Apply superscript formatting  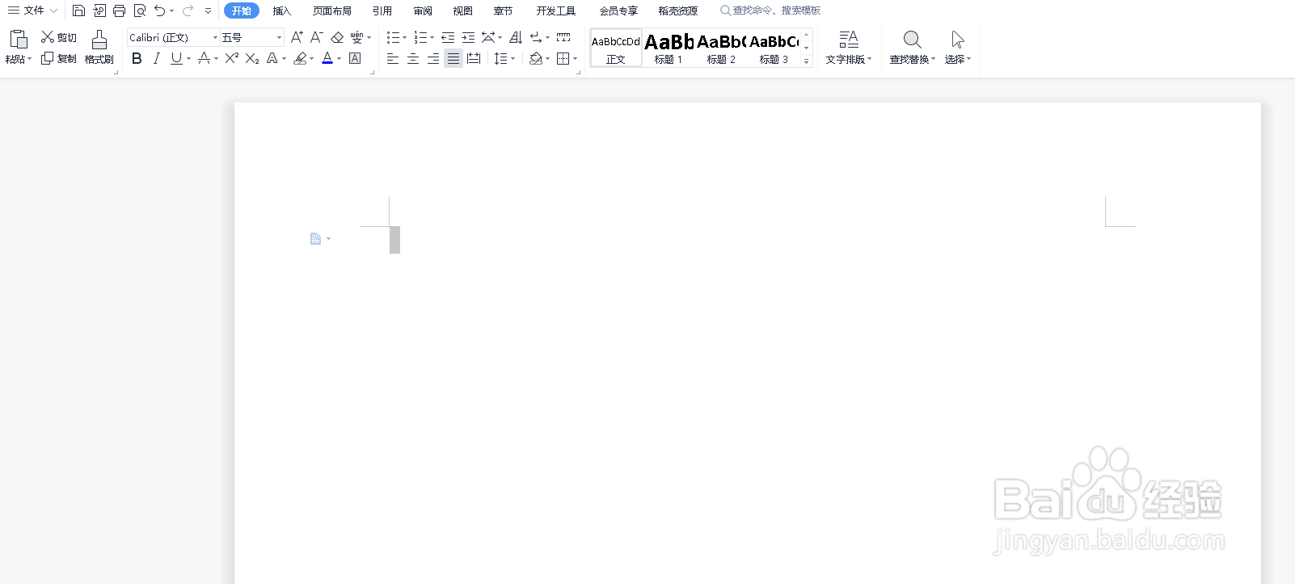point(232,58)
